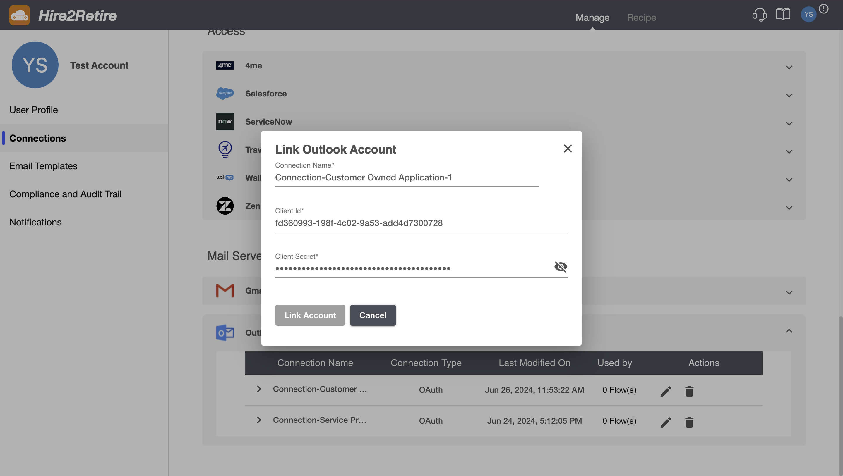This screenshot has height=476, width=843.
Task: Click the Hire2Retire application logo icon
Action: click(x=20, y=15)
